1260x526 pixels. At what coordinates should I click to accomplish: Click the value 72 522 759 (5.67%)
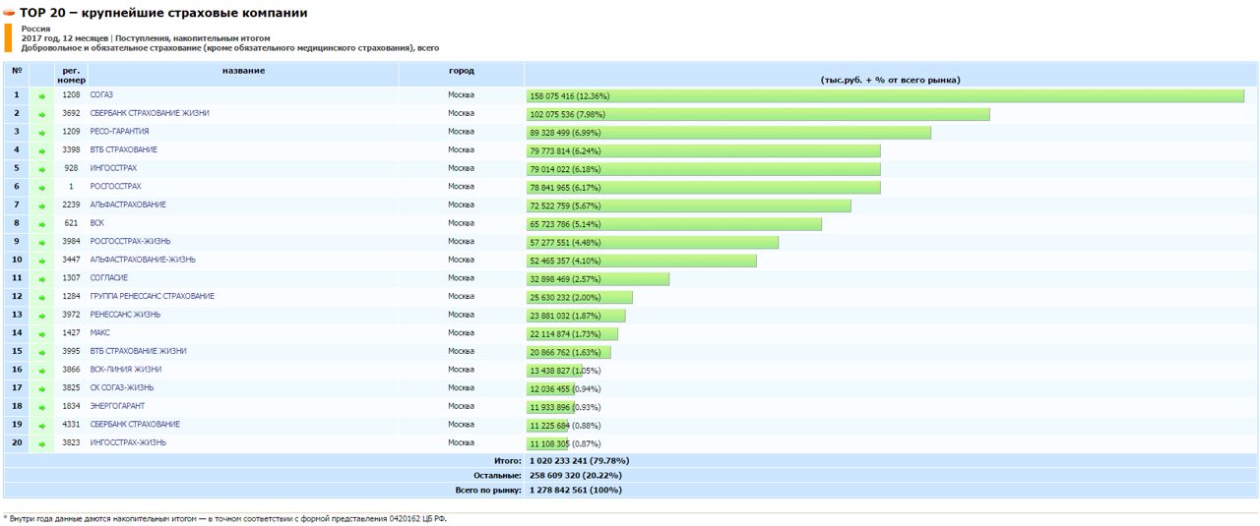click(x=565, y=205)
